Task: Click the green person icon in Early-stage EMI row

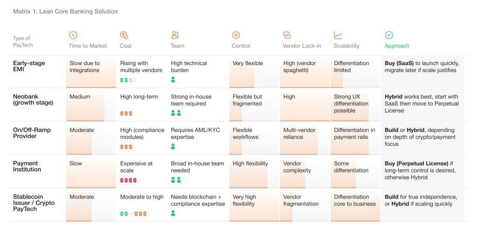Action: (173, 79)
